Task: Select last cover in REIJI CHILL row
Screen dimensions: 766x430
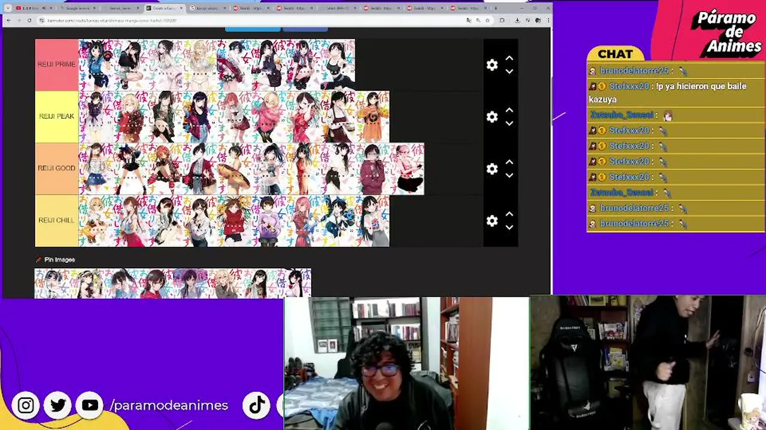Action: [373, 220]
